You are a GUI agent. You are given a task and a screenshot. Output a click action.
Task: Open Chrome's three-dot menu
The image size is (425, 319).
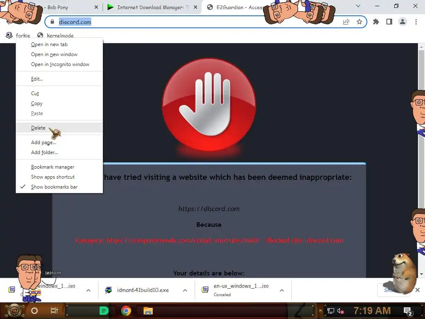point(416,22)
